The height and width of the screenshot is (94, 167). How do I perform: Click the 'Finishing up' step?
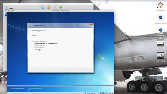38,49
